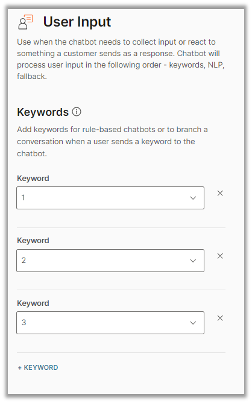This screenshot has height=403, width=252.
Task: Click the third Keyword label
Action: [33, 303]
